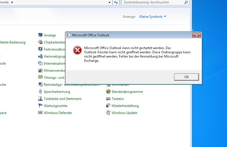Open the Windows Defender link
This screenshot has width=227, height=147.
pos(58,113)
